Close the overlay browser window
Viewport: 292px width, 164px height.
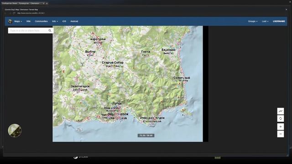[x=286, y=10]
